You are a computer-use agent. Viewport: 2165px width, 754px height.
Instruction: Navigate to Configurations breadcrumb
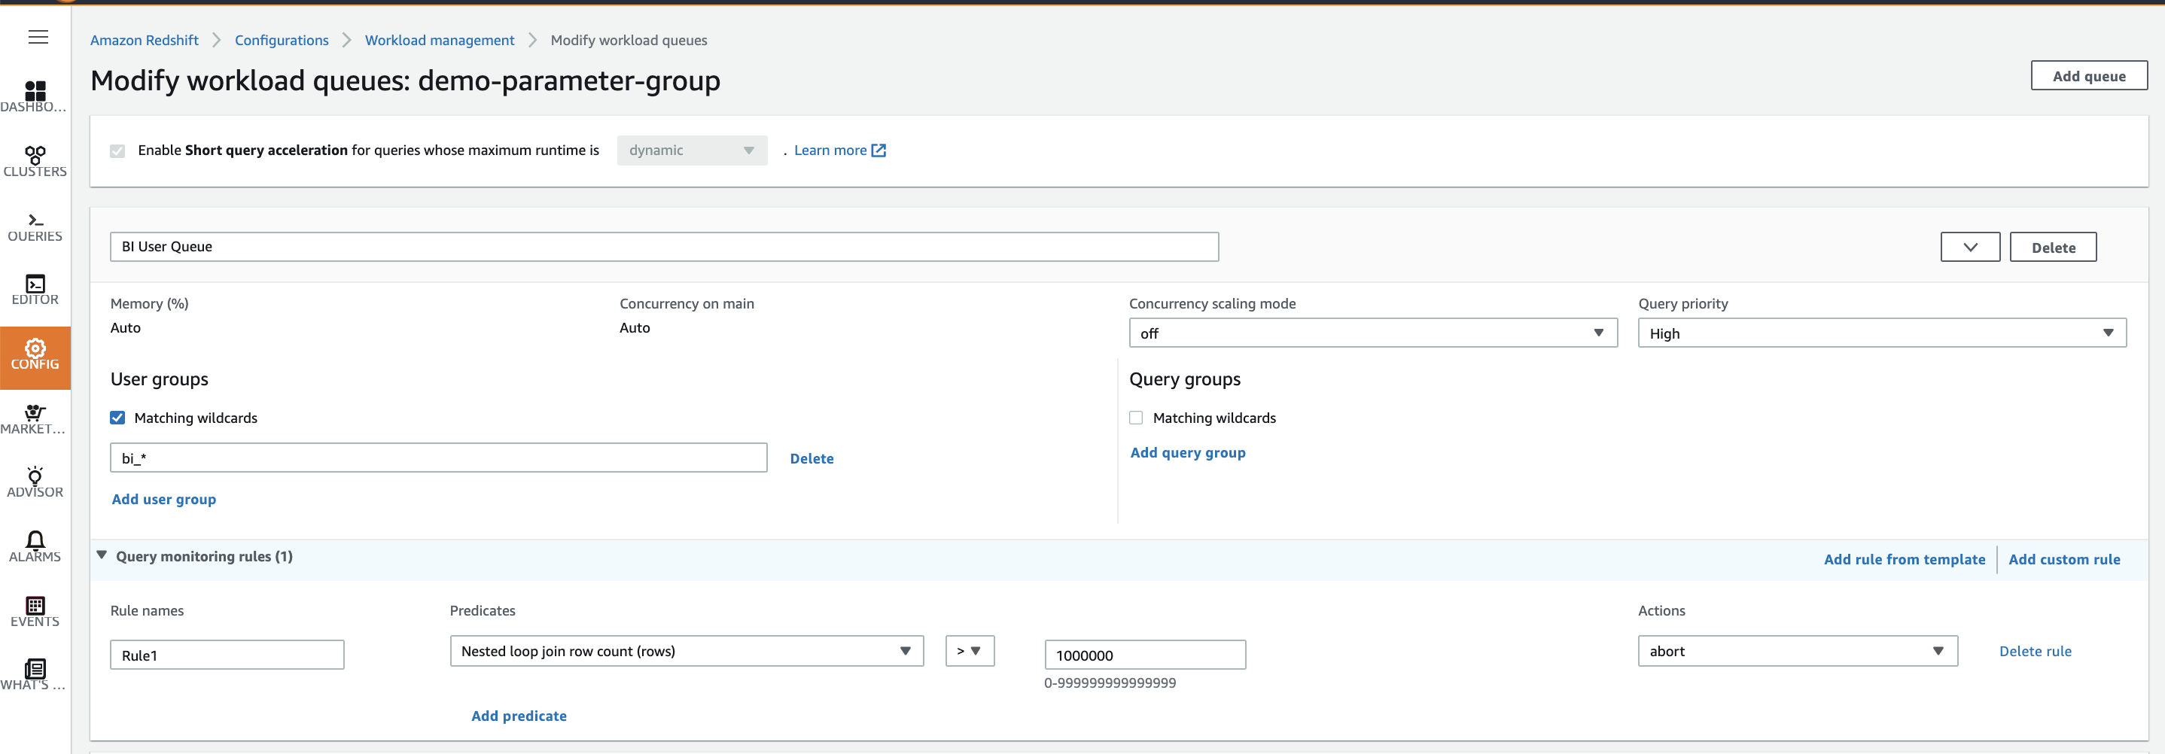click(x=282, y=41)
